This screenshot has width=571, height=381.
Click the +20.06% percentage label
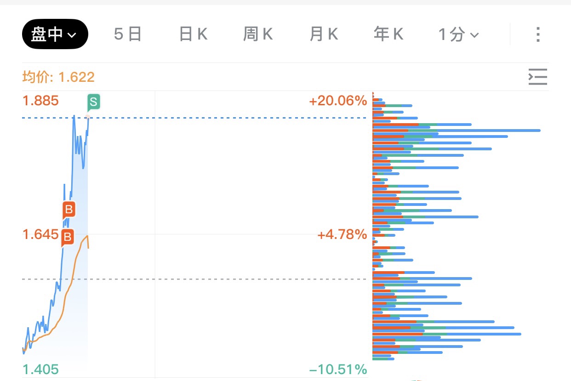tap(338, 100)
